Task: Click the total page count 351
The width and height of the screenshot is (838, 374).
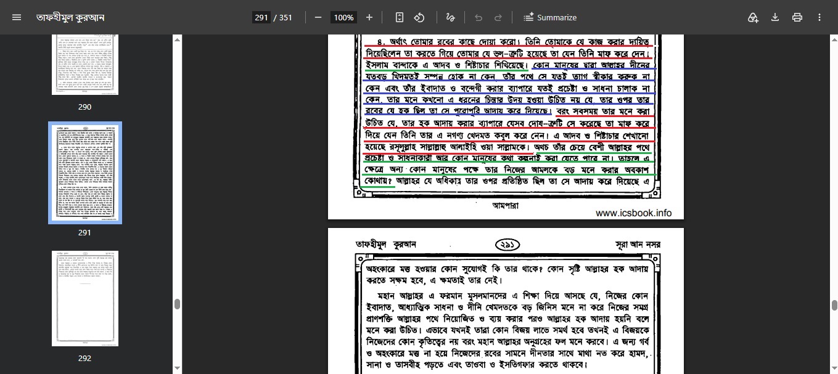Action: pyautogui.click(x=285, y=17)
